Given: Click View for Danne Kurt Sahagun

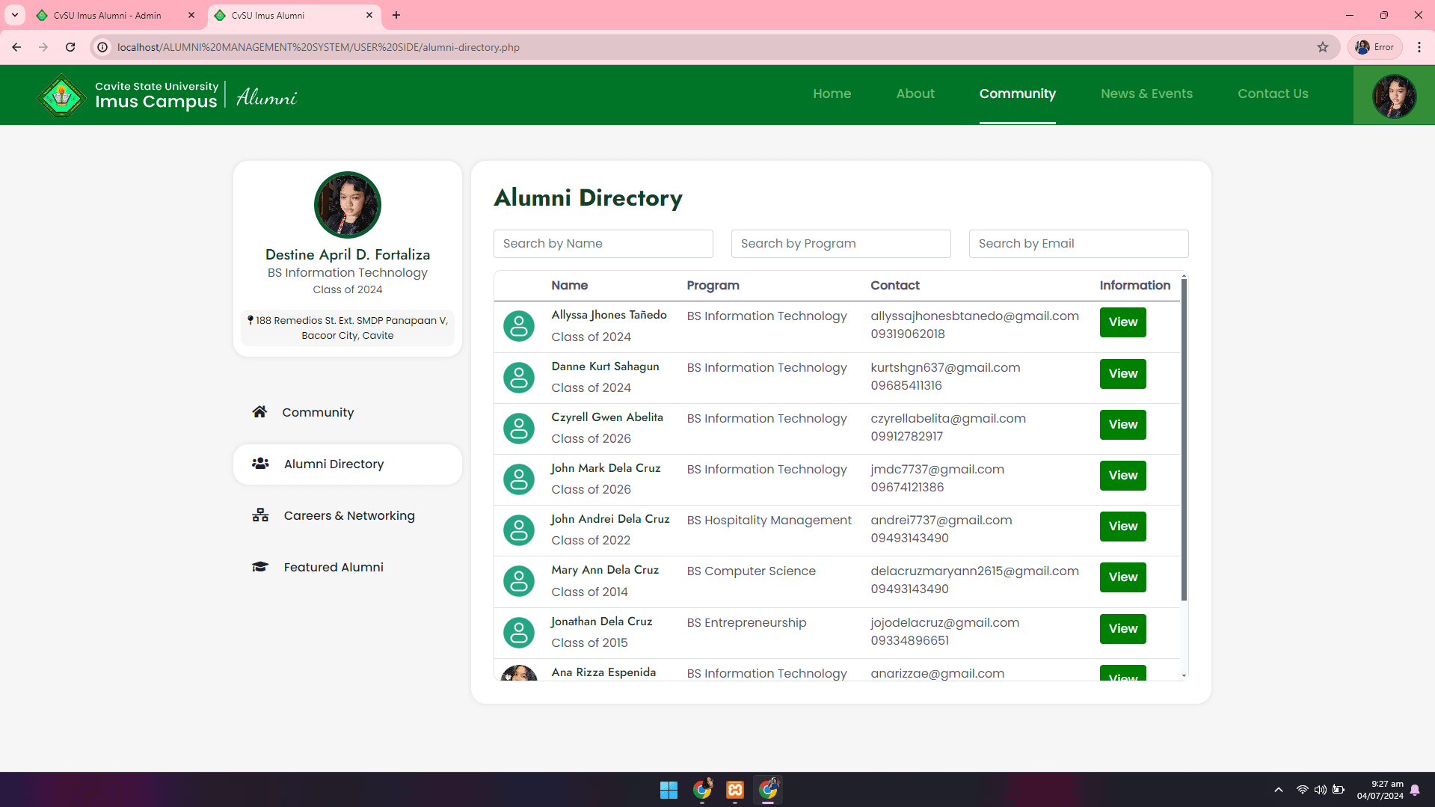Looking at the screenshot, I should click(x=1122, y=373).
